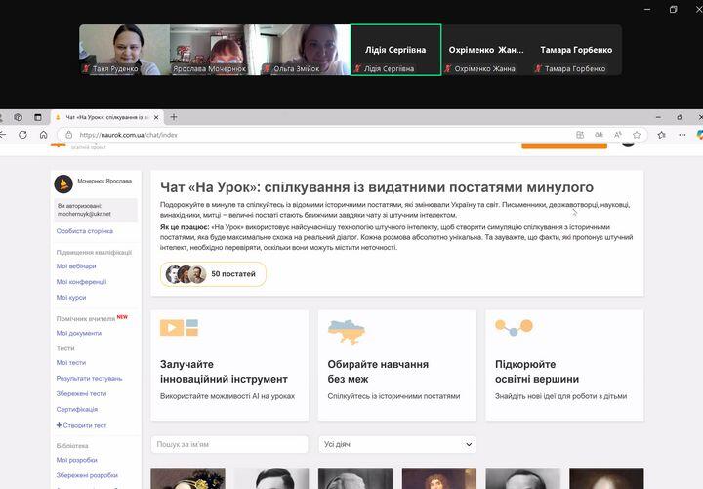Go to Сертифікація link
Screen dimensions: 703x489
click(77, 409)
